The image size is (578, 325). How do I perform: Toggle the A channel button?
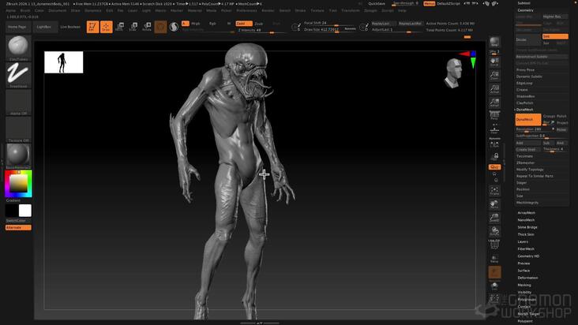[185, 23]
